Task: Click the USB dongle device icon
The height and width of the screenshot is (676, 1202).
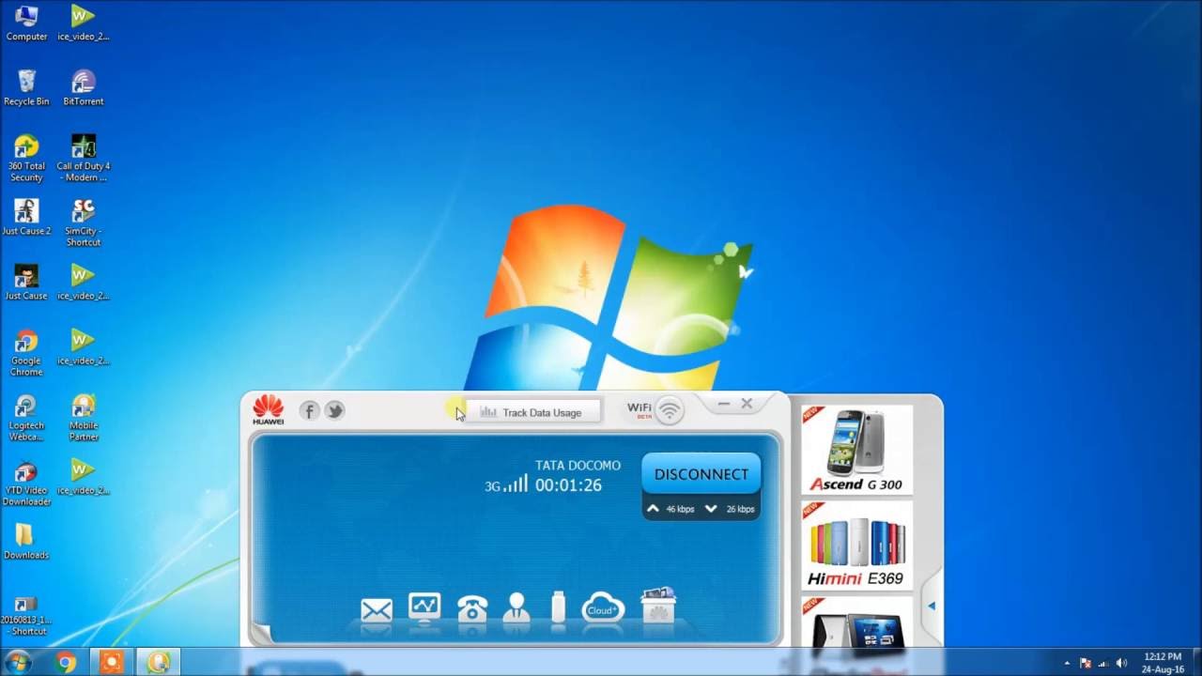Action: click(559, 607)
